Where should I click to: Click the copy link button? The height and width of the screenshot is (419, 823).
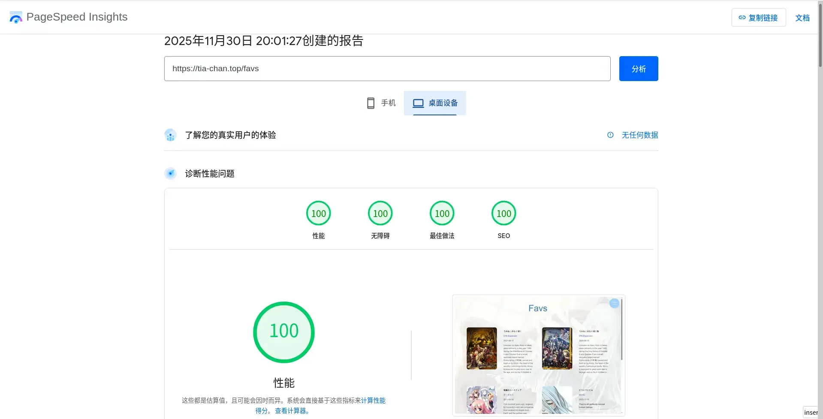758,18
